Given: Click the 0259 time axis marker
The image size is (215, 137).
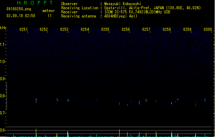Looking at the screenshot, I should (x=187, y=29).
